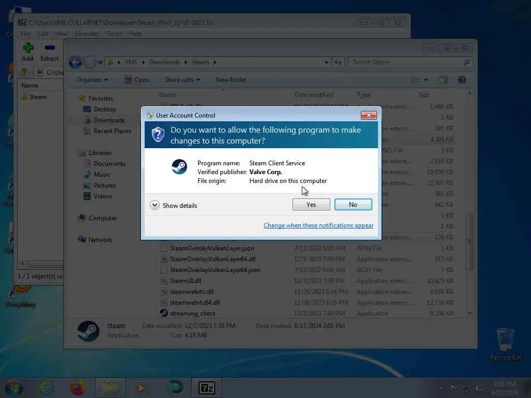Click 7-Zip taskbar button
Screen dimensions: 531x398
pos(207,388)
